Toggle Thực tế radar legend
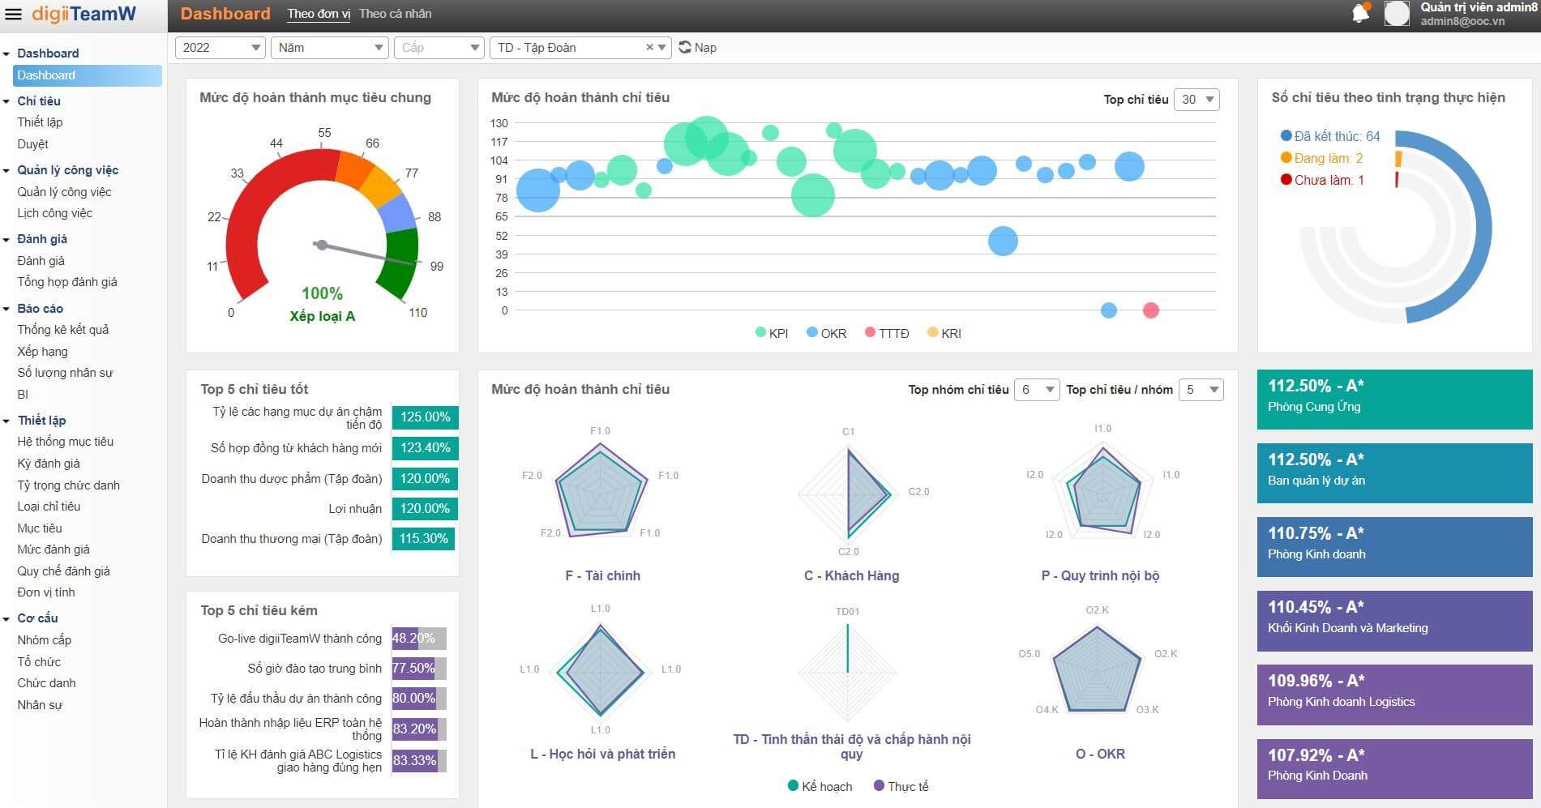1541x808 pixels. pos(901,786)
